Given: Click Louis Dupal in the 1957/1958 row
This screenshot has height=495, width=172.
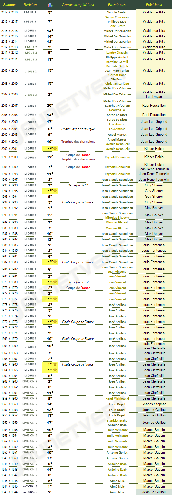Looking at the screenshot, I should [x=117, y=410].
